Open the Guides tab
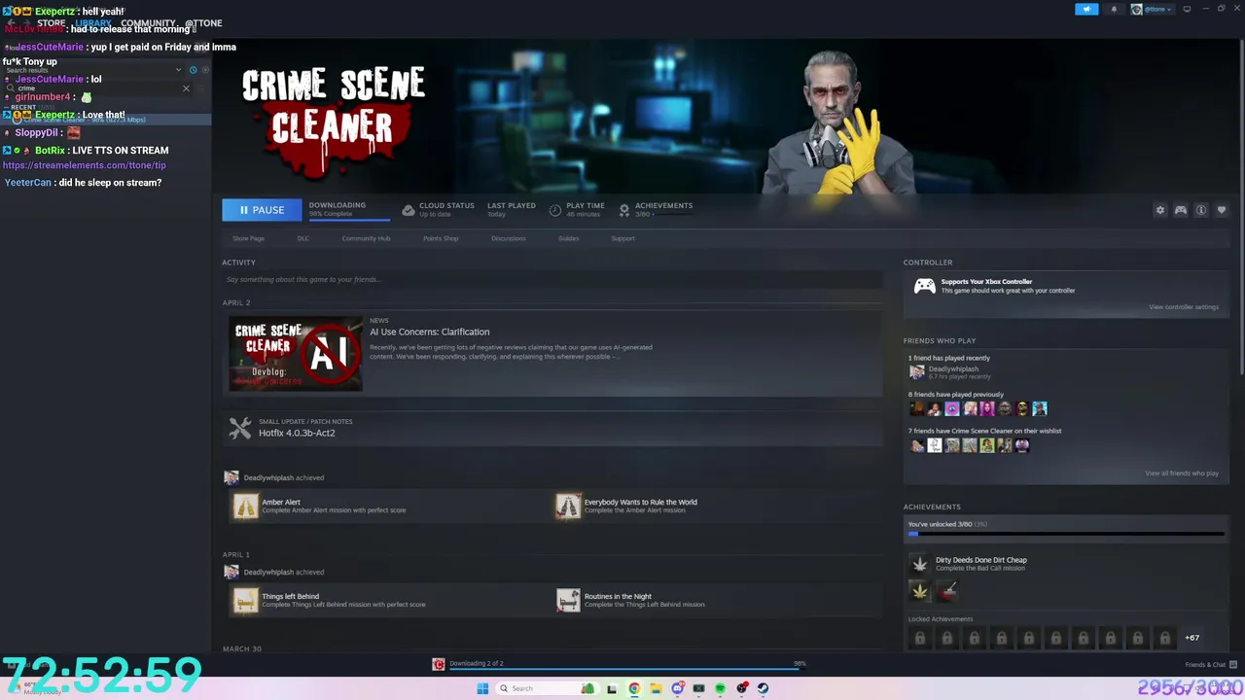Viewport: 1245px width, 700px height. click(569, 238)
